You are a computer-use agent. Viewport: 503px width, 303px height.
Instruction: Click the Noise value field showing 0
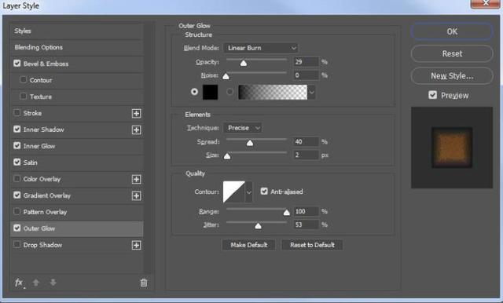tap(306, 75)
